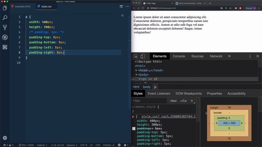Screen dimensions: 262x147
Task: Open the Source Control view
Action: point(5,27)
